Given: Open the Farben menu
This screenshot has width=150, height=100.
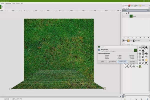Looking at the screenshot, I should coord(2,3).
